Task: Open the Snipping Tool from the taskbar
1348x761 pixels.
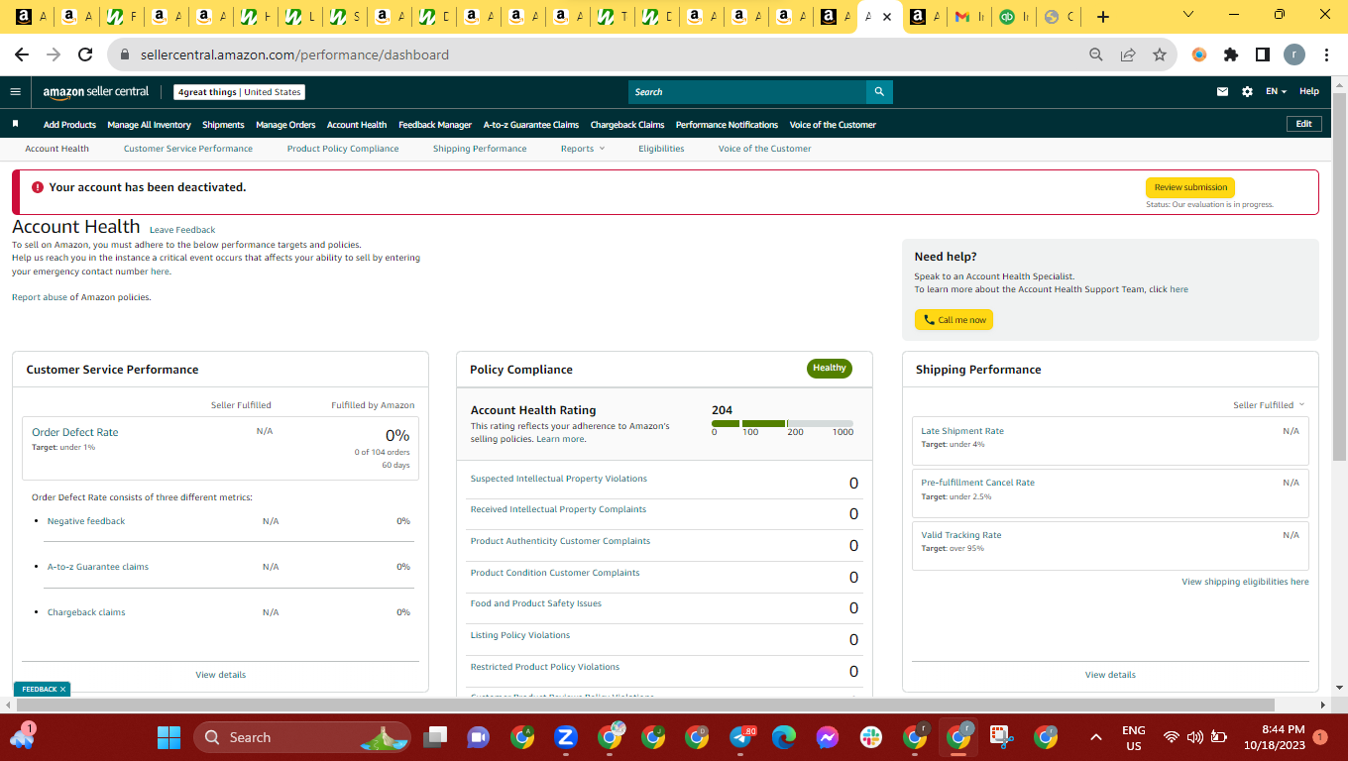Action: pos(1002,737)
